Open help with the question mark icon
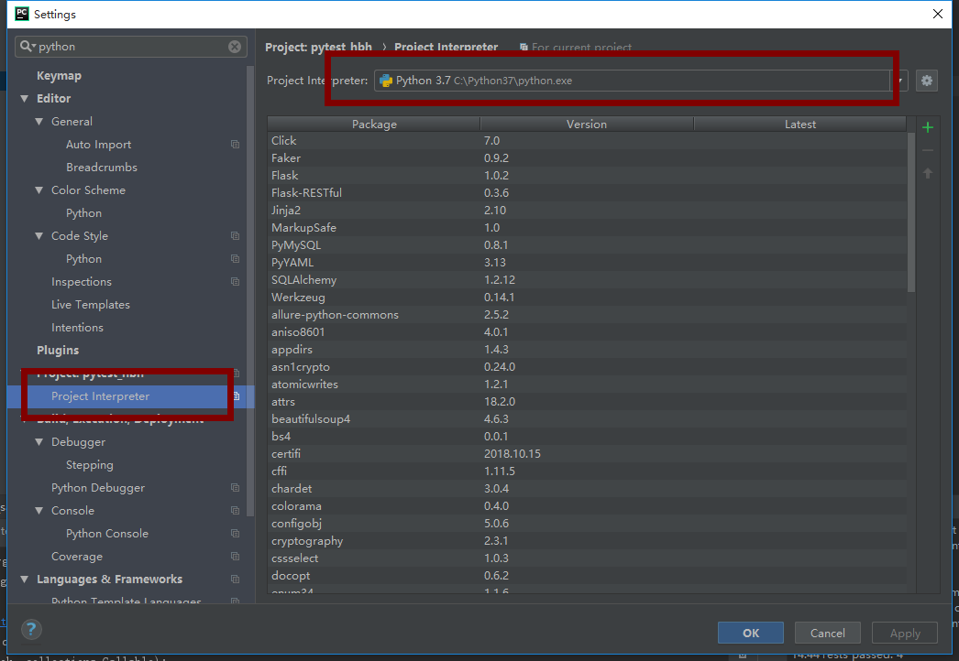This screenshot has width=959, height=661. 31,629
